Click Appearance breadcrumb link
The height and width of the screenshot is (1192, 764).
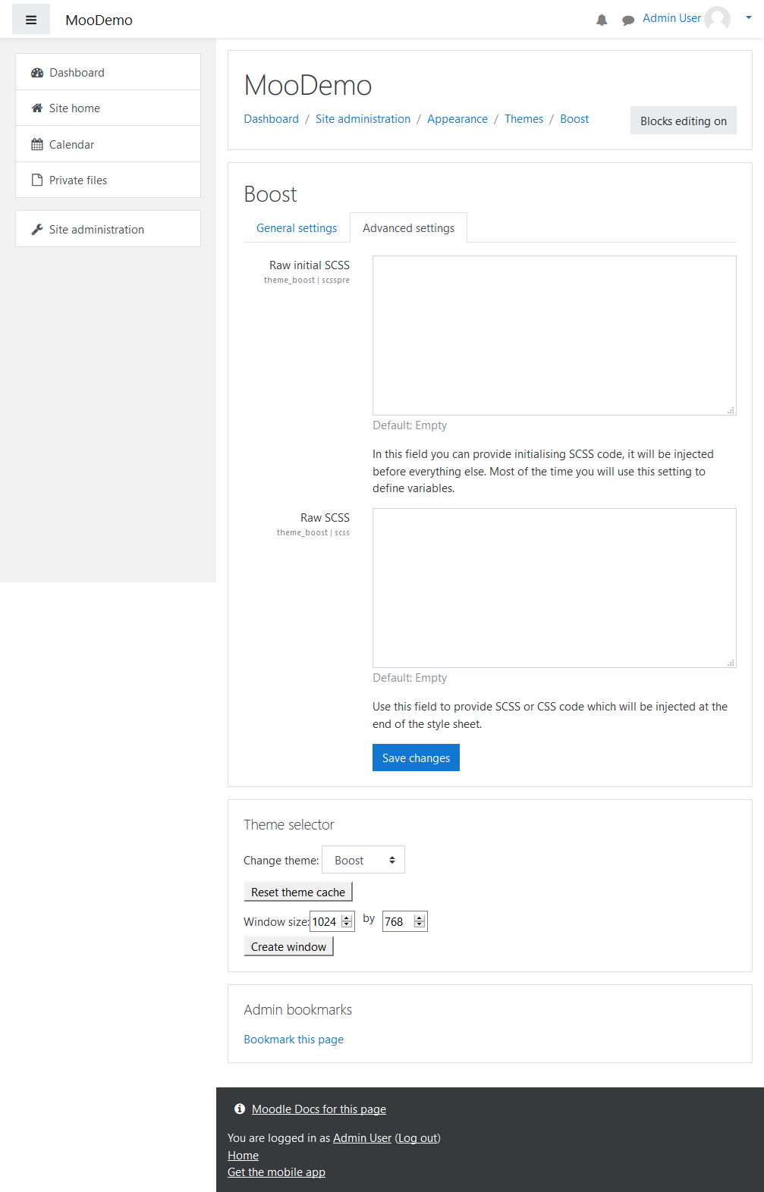coord(457,119)
